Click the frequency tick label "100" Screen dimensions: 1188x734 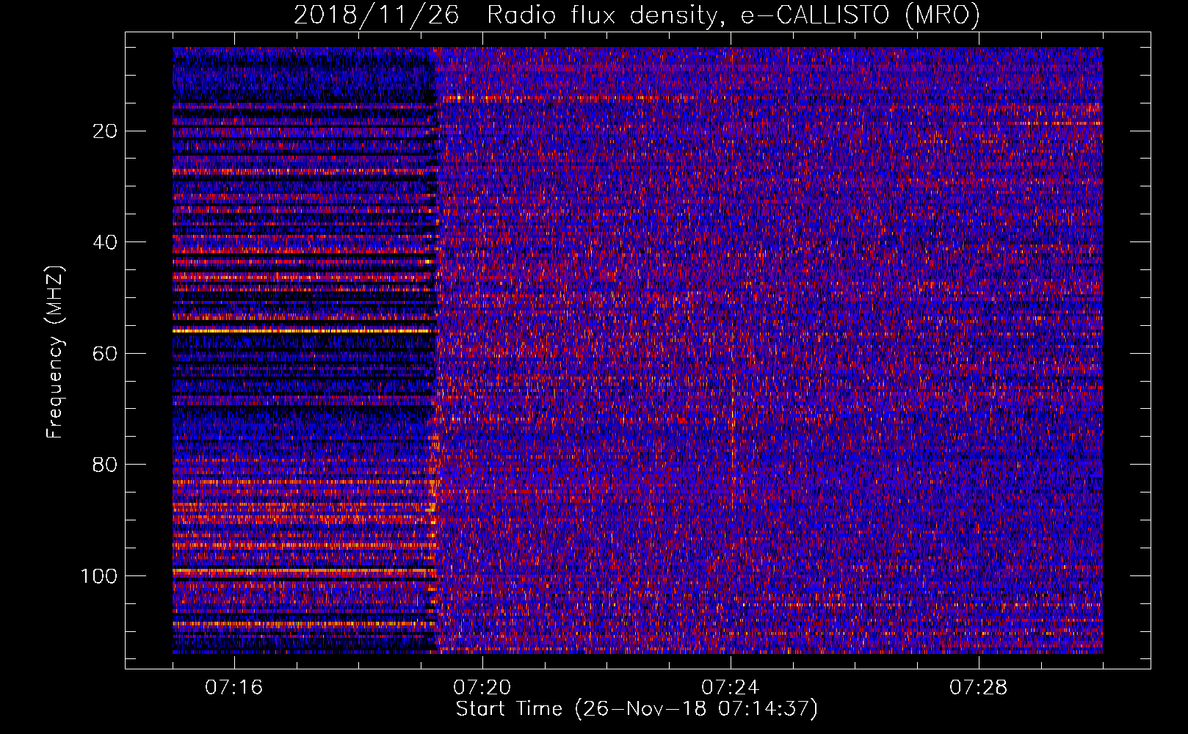99,576
